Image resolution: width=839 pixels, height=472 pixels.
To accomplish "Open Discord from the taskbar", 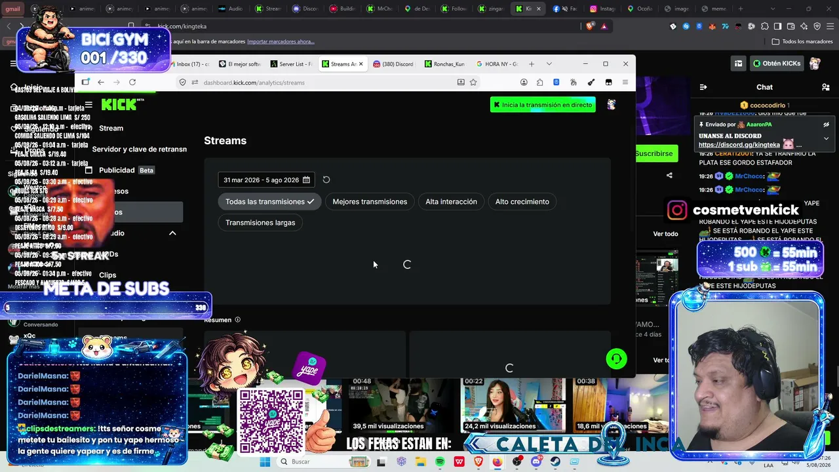I will 536,462.
